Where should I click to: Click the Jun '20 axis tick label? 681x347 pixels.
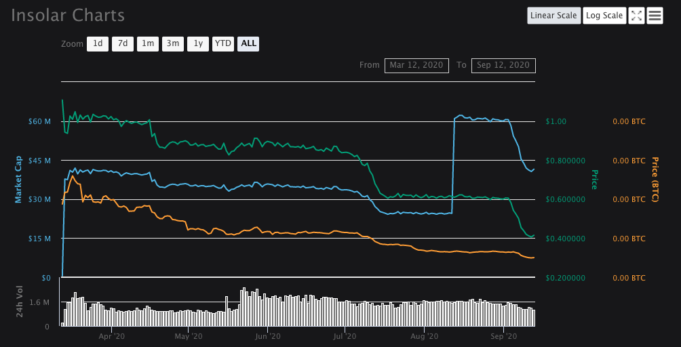point(267,336)
